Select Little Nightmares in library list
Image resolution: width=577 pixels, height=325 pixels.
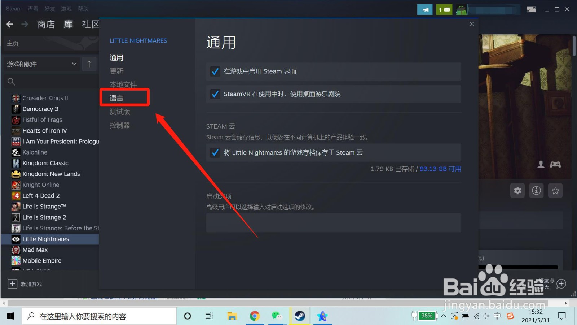[50, 239]
